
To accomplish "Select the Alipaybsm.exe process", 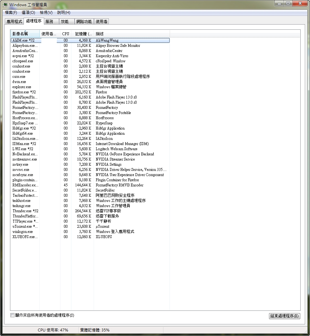I will click(x=90, y=46).
